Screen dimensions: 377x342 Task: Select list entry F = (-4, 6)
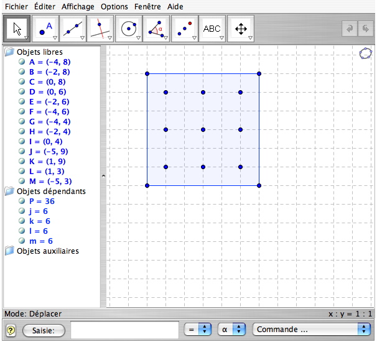(x=49, y=111)
